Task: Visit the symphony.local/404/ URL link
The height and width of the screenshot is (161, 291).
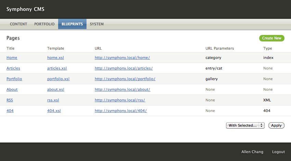Action: [x=121, y=111]
